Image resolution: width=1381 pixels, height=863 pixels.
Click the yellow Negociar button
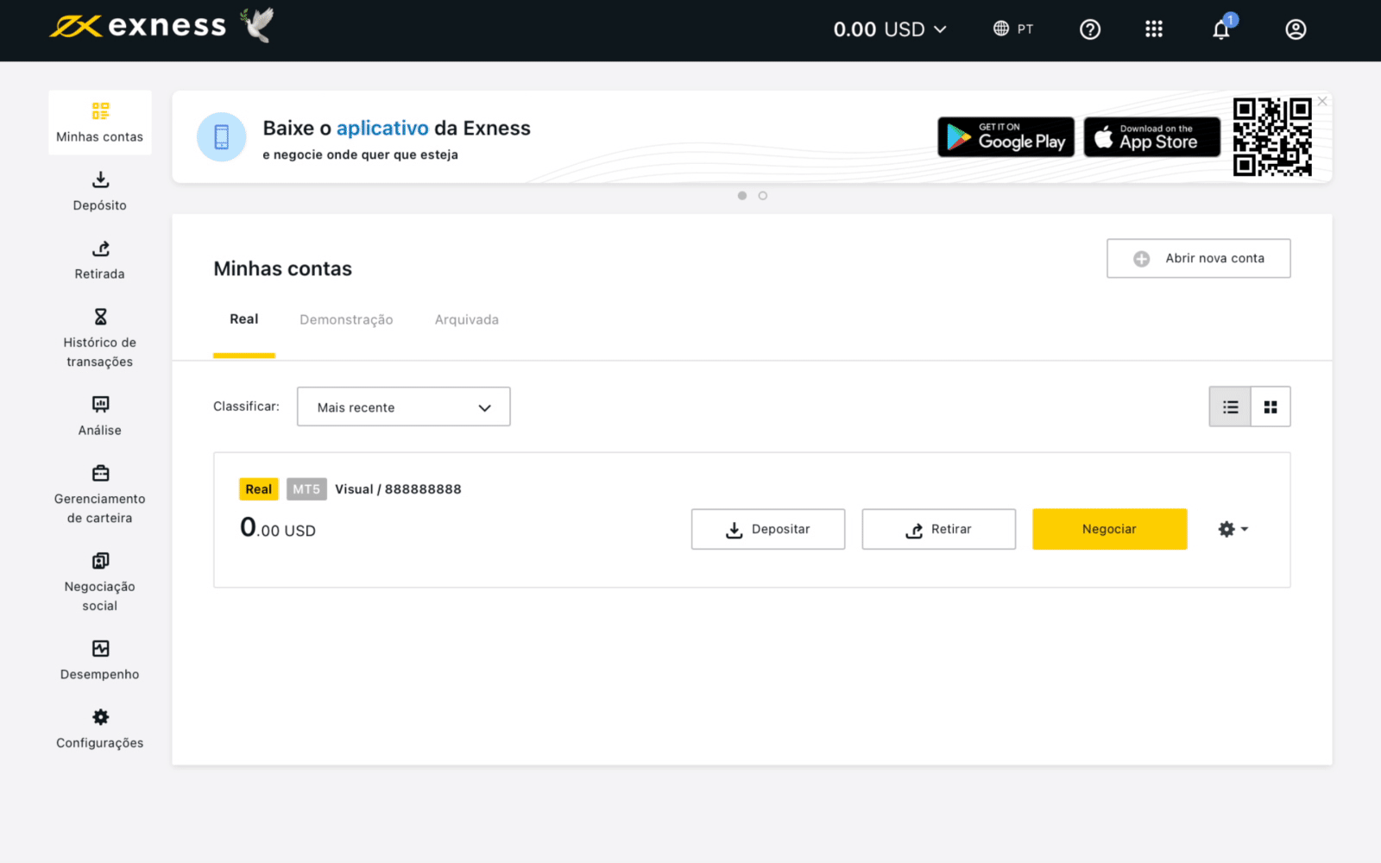click(1109, 529)
